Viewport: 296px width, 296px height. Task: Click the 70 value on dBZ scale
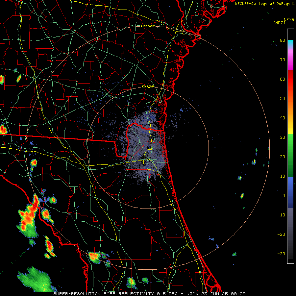[283, 60]
